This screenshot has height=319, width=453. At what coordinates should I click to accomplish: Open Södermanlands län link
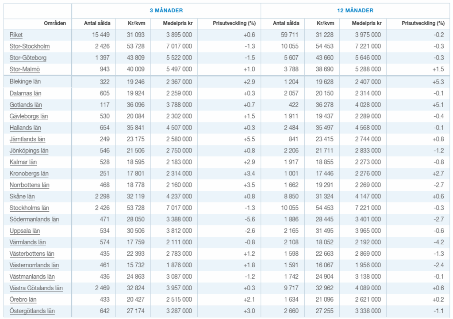tap(34, 220)
